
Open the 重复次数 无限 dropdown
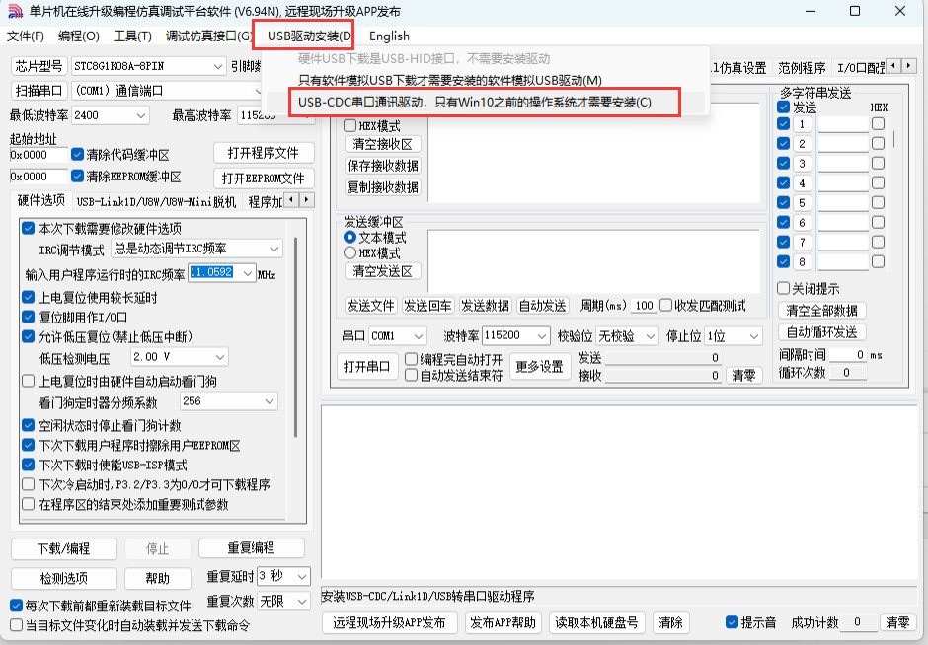[x=302, y=602]
